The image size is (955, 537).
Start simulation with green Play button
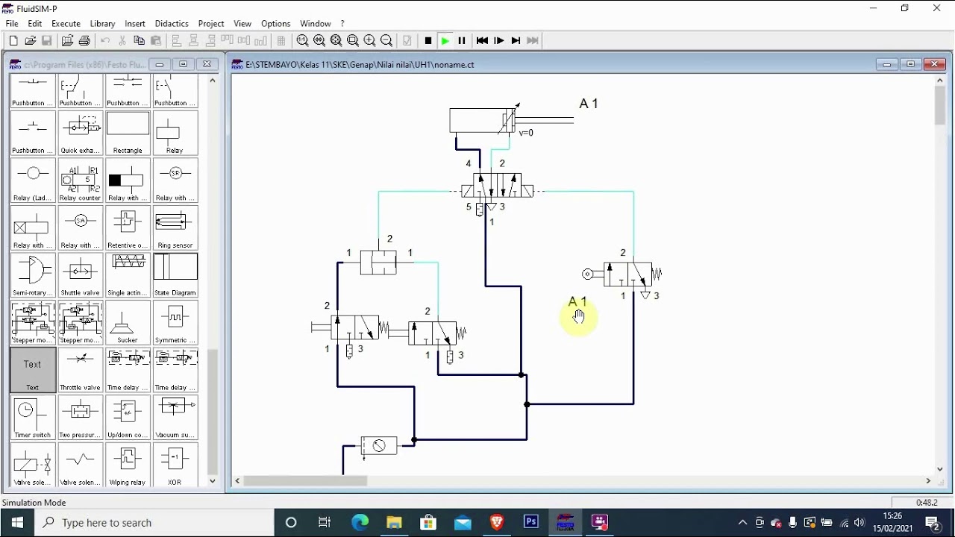[x=445, y=41]
